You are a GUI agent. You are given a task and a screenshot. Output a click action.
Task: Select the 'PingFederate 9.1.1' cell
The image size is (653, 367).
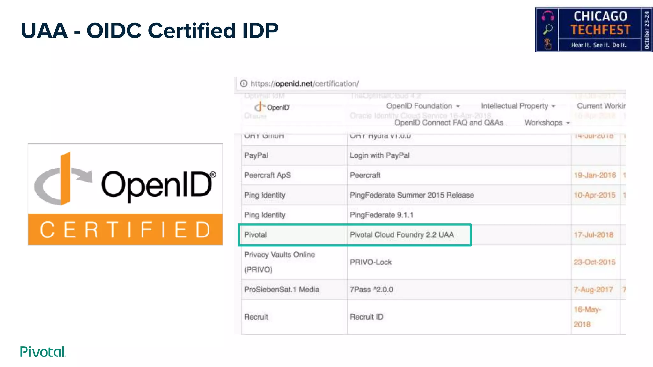(x=459, y=215)
